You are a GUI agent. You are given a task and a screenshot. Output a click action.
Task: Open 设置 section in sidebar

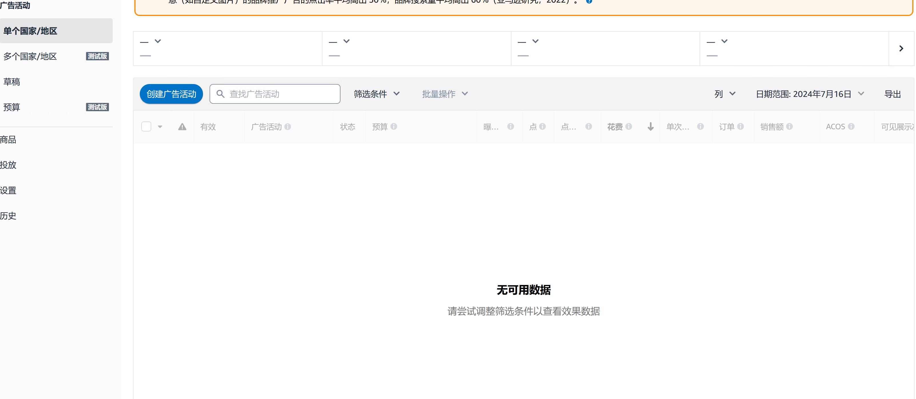(8, 191)
